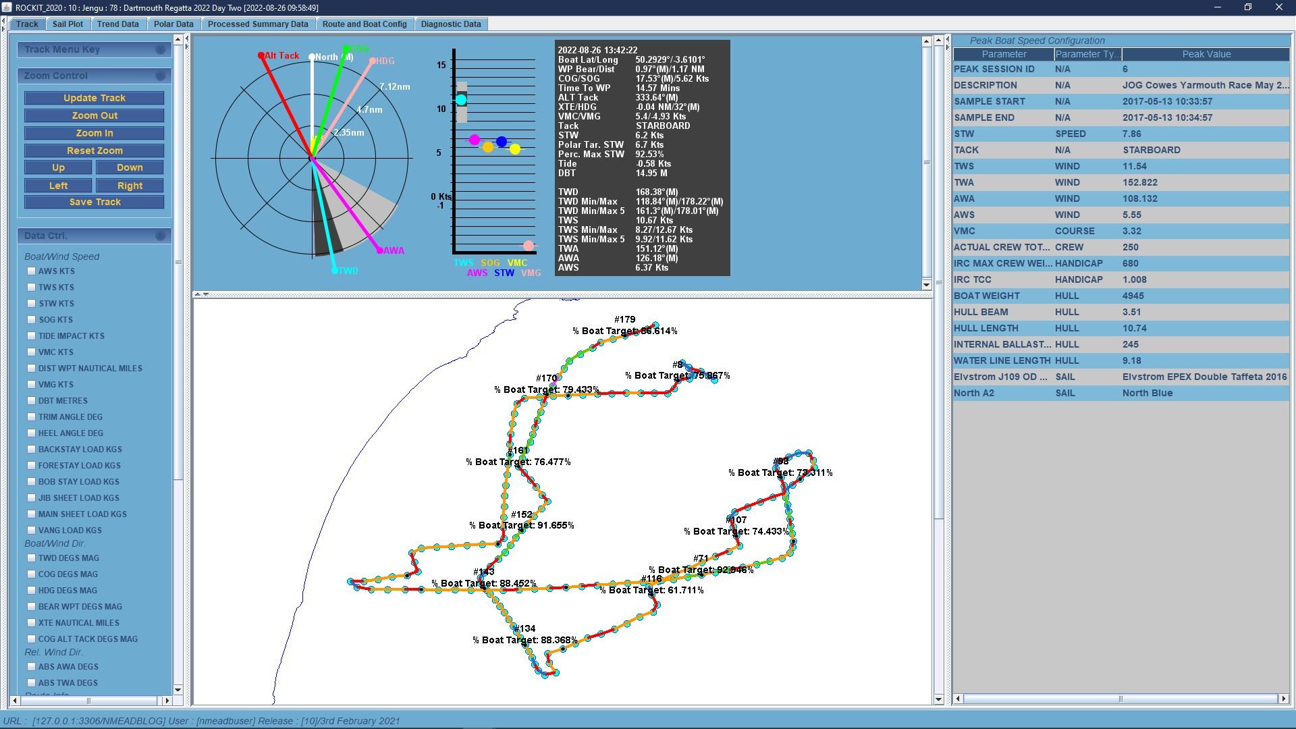Click right arrow of sidebar horizontal scrollbar
Image resolution: width=1296 pixels, height=729 pixels.
coord(167,701)
